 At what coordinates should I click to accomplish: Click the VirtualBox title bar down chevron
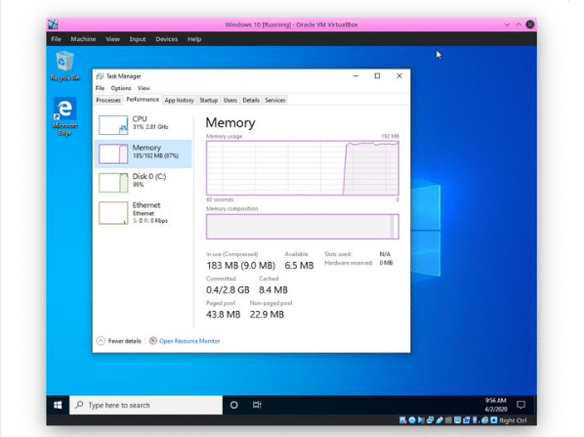[x=507, y=24]
